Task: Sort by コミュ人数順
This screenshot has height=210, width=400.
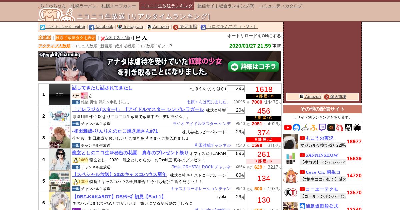Action: [85, 46]
